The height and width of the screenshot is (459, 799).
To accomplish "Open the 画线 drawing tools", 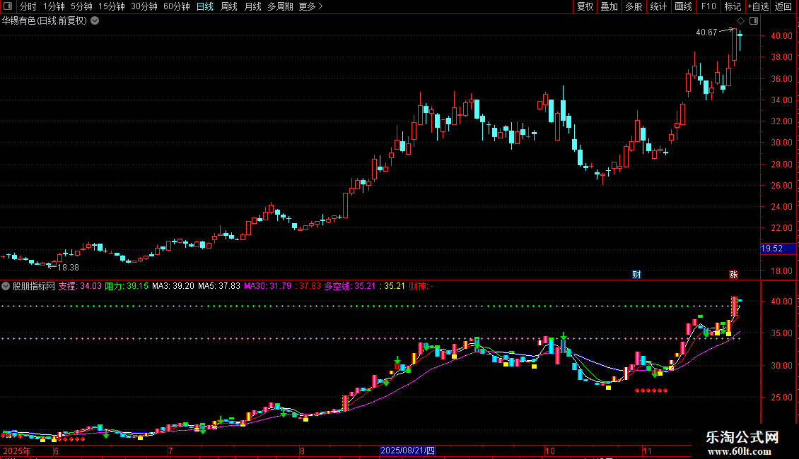I will 683,6.
